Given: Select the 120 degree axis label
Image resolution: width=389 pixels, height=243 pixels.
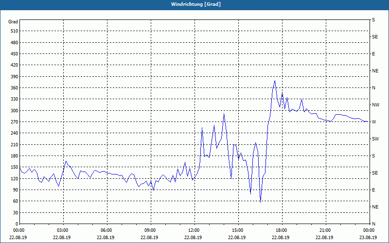Looking at the screenshot, I should coord(14,178).
